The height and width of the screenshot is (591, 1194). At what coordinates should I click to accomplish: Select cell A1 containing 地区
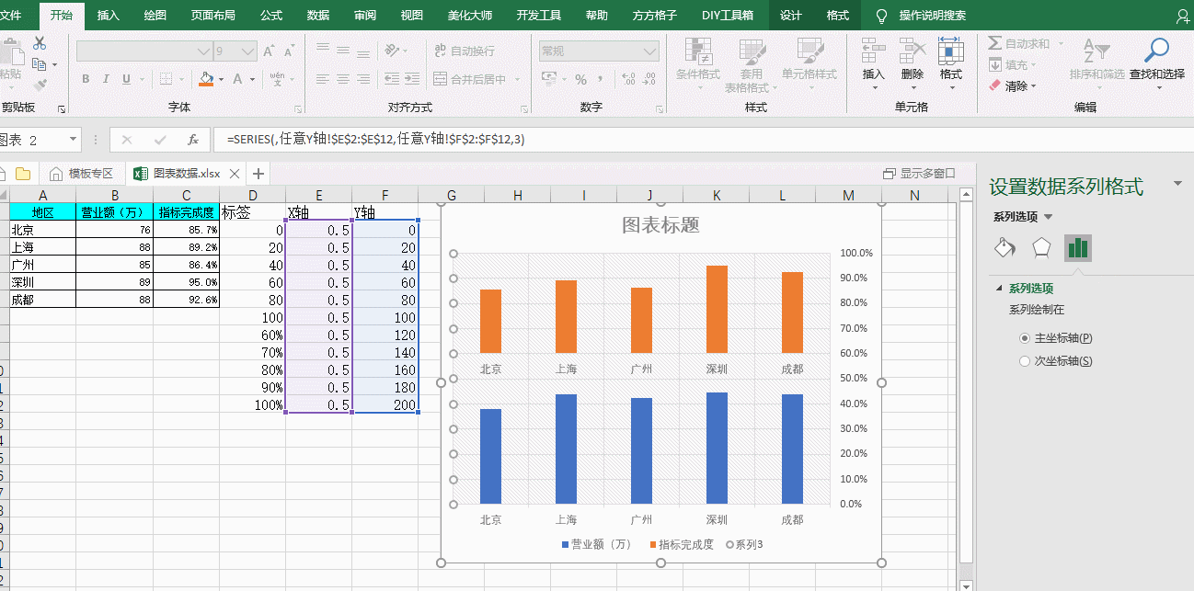(x=42, y=212)
